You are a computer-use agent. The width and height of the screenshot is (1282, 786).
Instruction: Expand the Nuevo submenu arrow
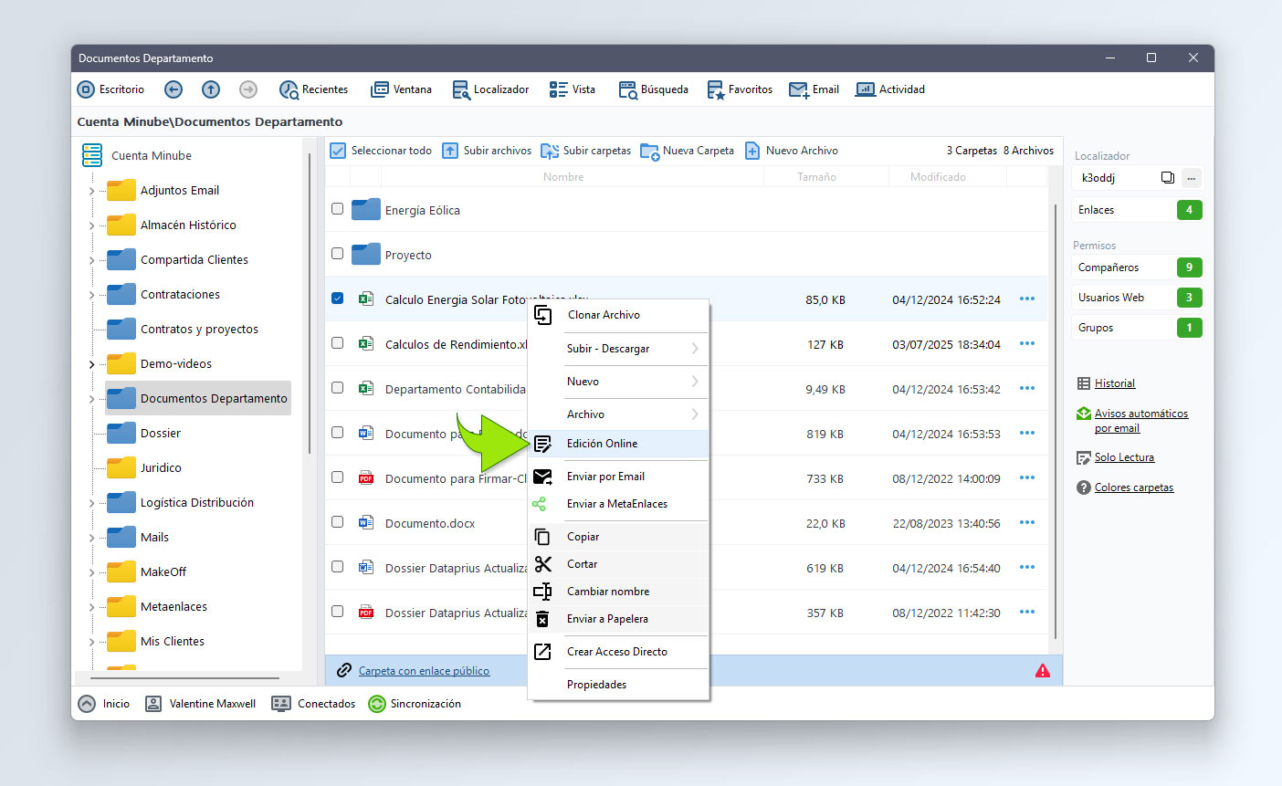[x=695, y=382]
